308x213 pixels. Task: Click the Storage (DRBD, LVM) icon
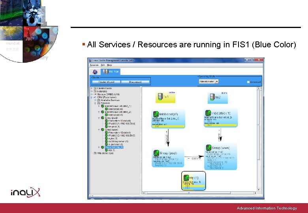click(95, 94)
